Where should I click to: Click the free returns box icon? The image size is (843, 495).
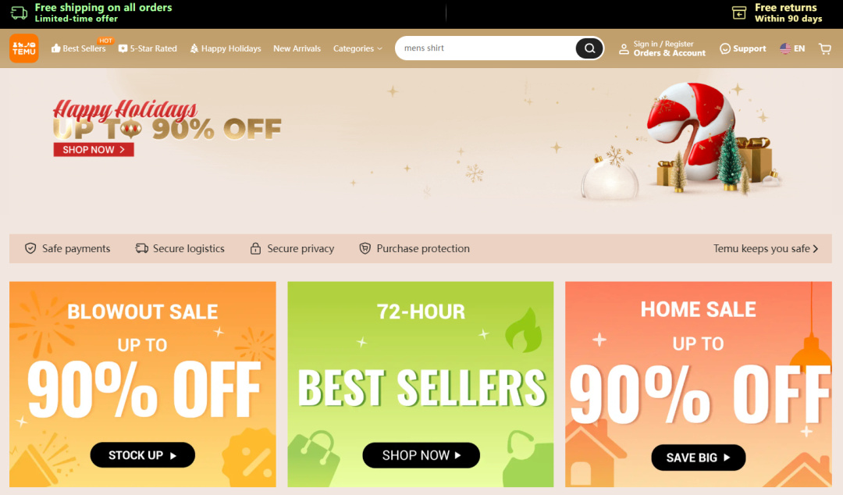pyautogui.click(x=739, y=13)
